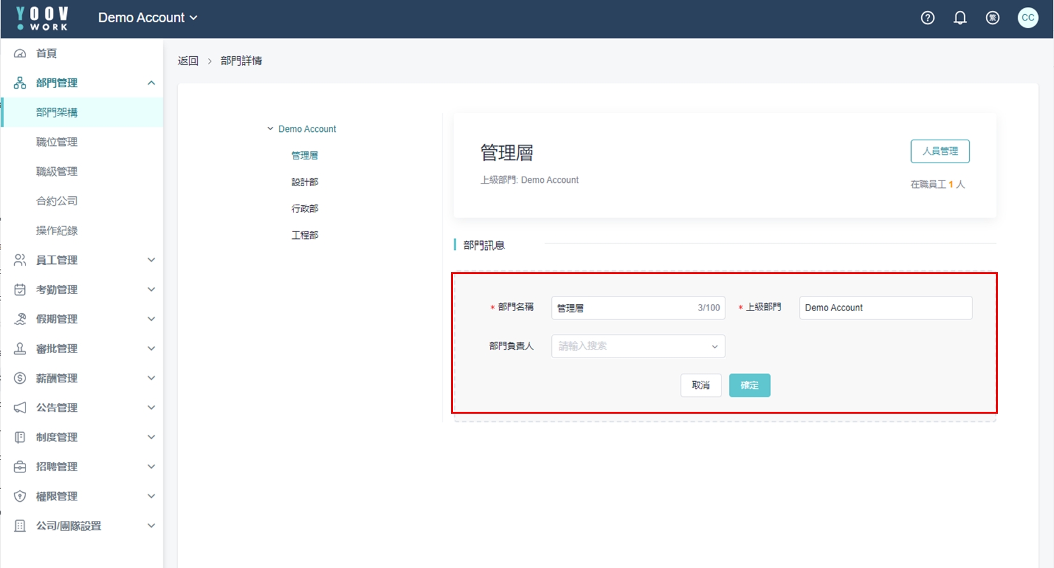Viewport: 1054px width, 568px height.
Task: Click the language switch icon
Action: coord(992,18)
